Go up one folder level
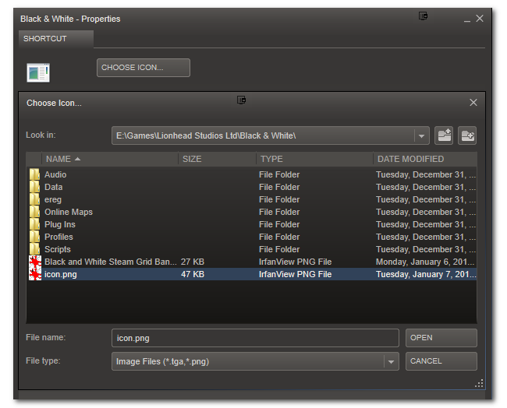The image size is (507, 408). click(444, 135)
